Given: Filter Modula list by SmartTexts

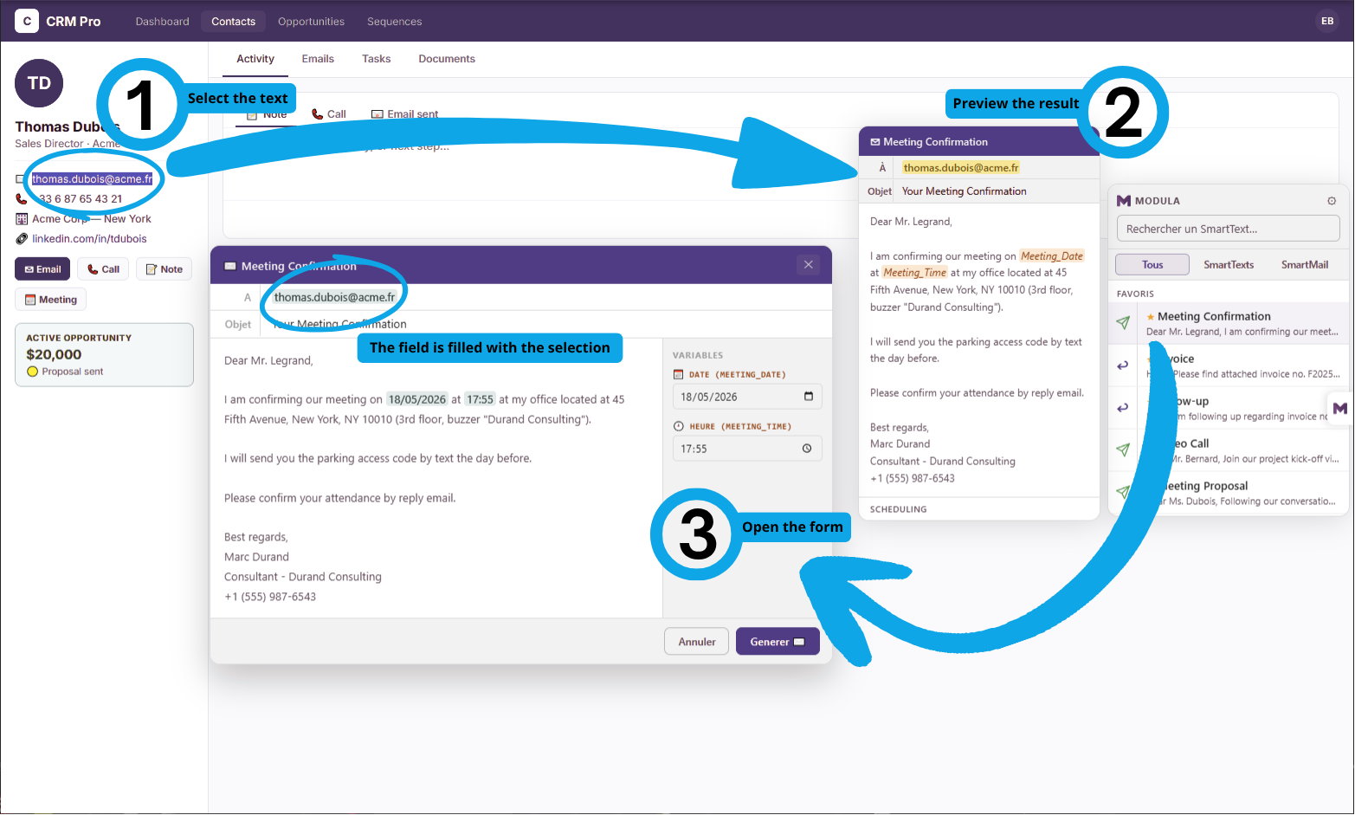Looking at the screenshot, I should tap(1229, 265).
